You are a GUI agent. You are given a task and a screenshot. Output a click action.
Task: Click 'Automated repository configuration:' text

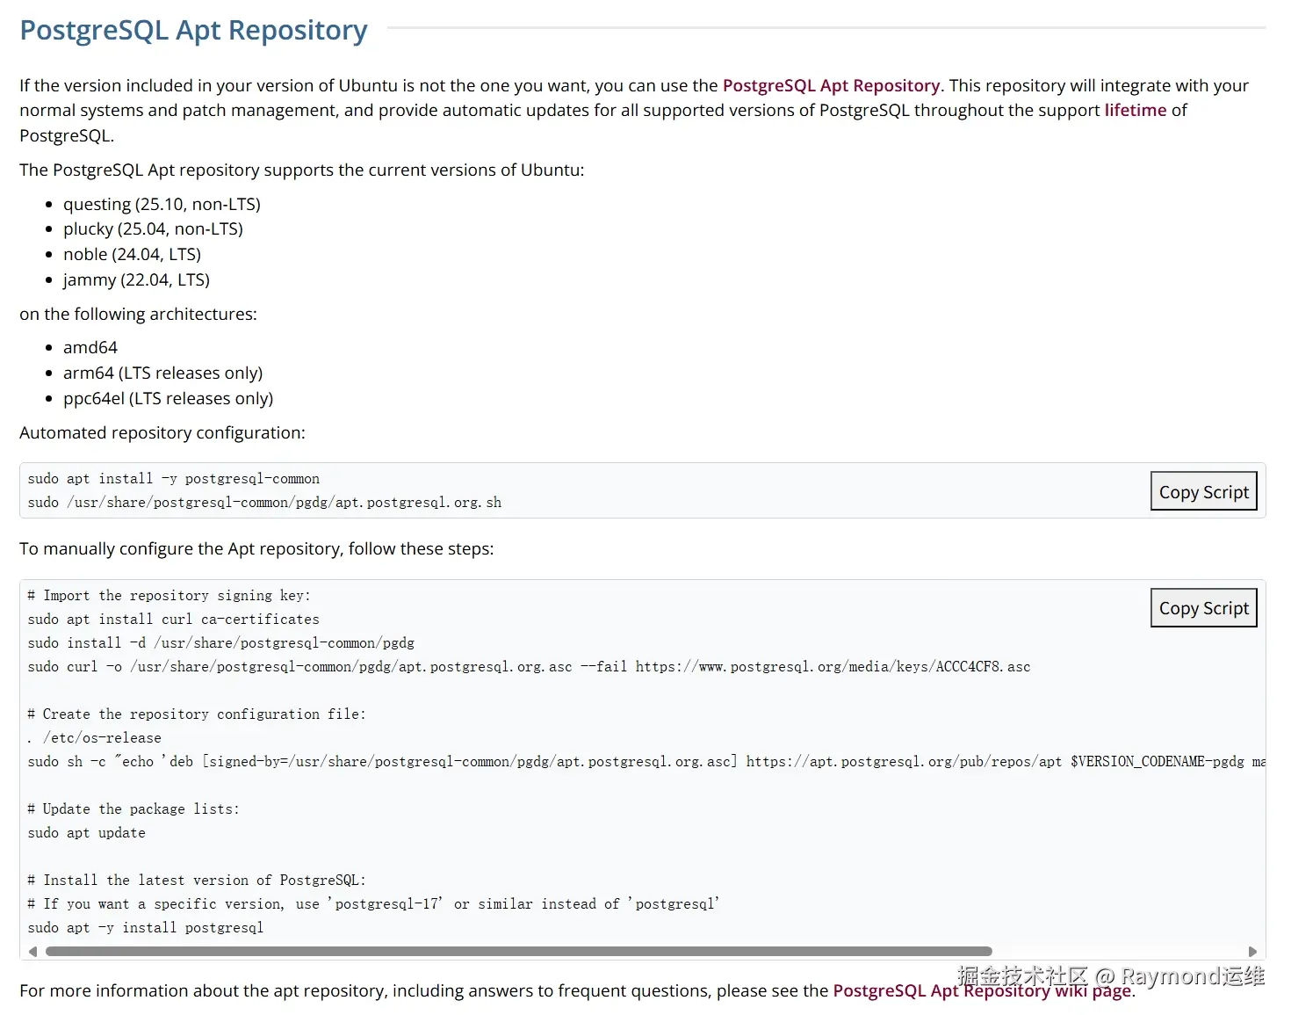pyautogui.click(x=162, y=432)
